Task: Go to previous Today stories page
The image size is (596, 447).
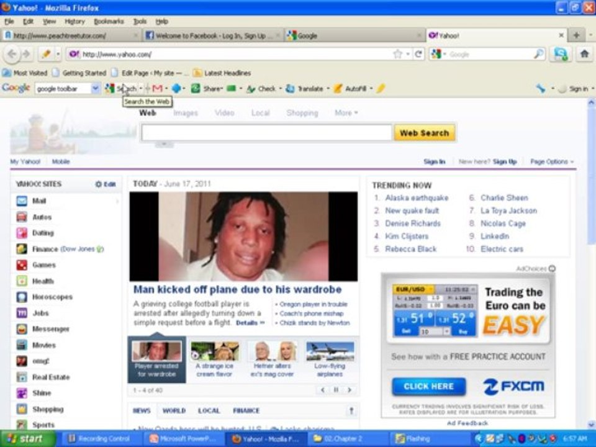Action: click(x=323, y=390)
